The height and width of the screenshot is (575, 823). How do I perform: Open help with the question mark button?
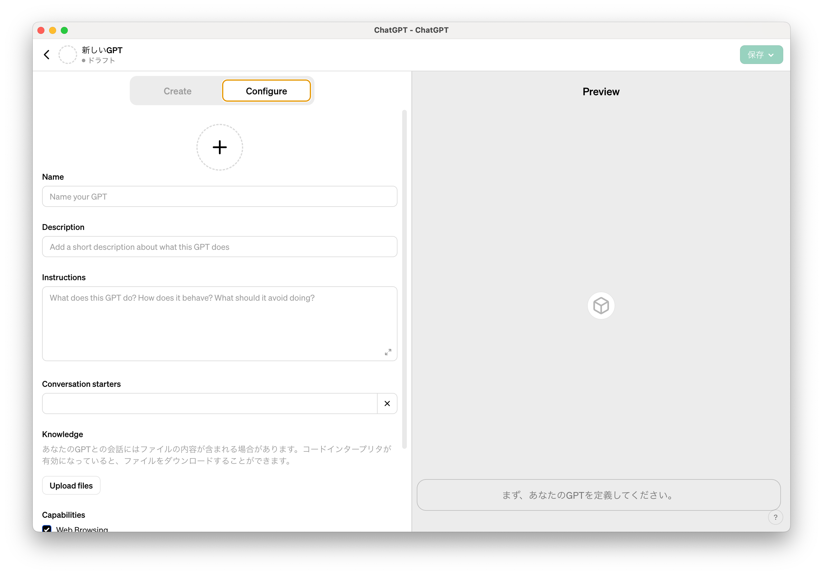(x=775, y=517)
